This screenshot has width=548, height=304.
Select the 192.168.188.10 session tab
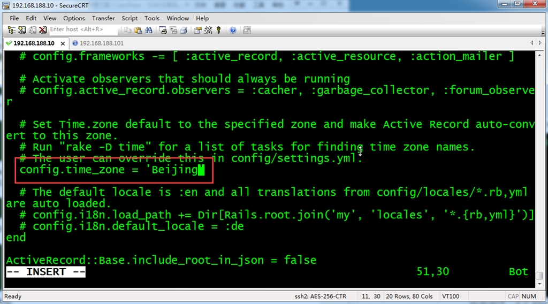[34, 43]
